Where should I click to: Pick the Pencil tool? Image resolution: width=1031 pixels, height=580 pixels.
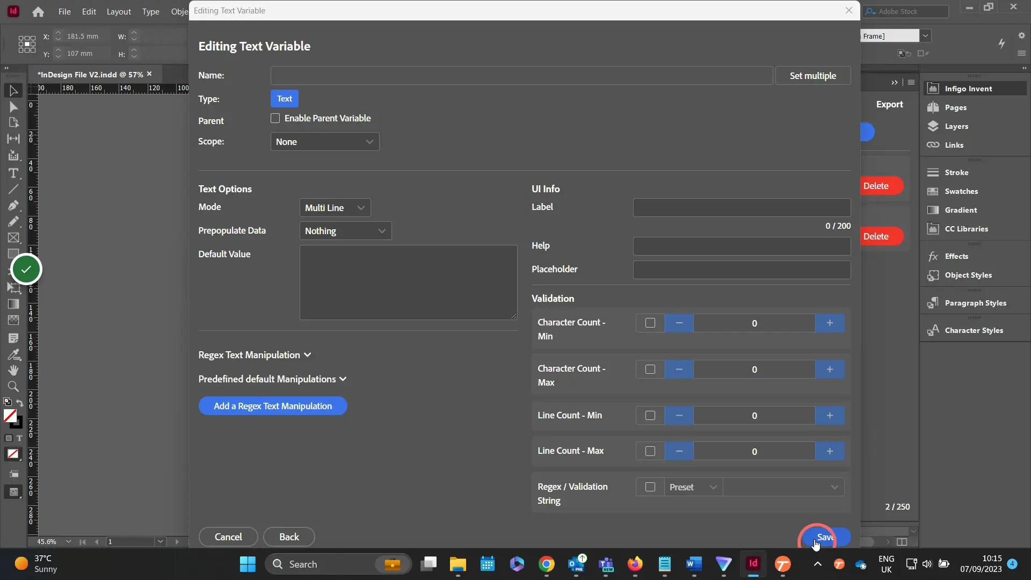tap(13, 221)
